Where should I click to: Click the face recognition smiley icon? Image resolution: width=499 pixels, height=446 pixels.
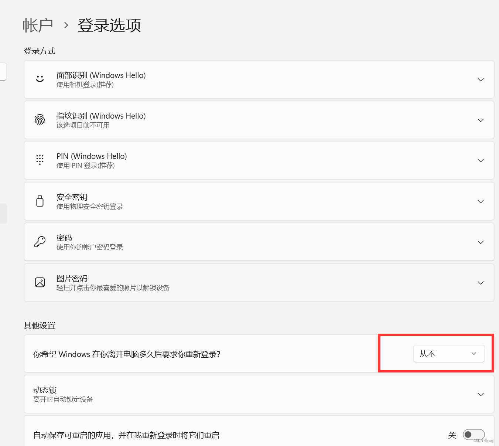pos(40,79)
